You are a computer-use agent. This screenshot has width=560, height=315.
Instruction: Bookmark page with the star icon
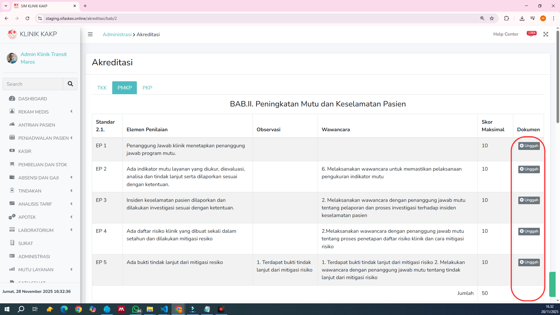(x=492, y=18)
